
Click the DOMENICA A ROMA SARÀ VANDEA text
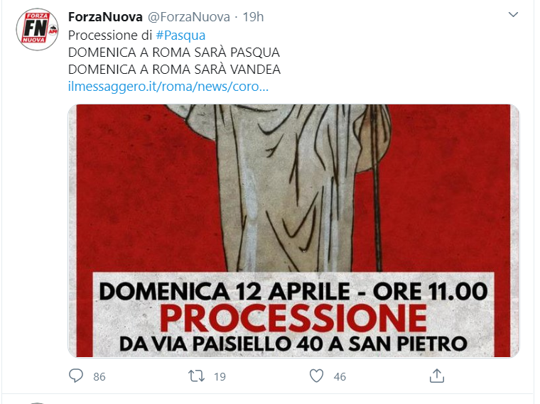coord(174,69)
